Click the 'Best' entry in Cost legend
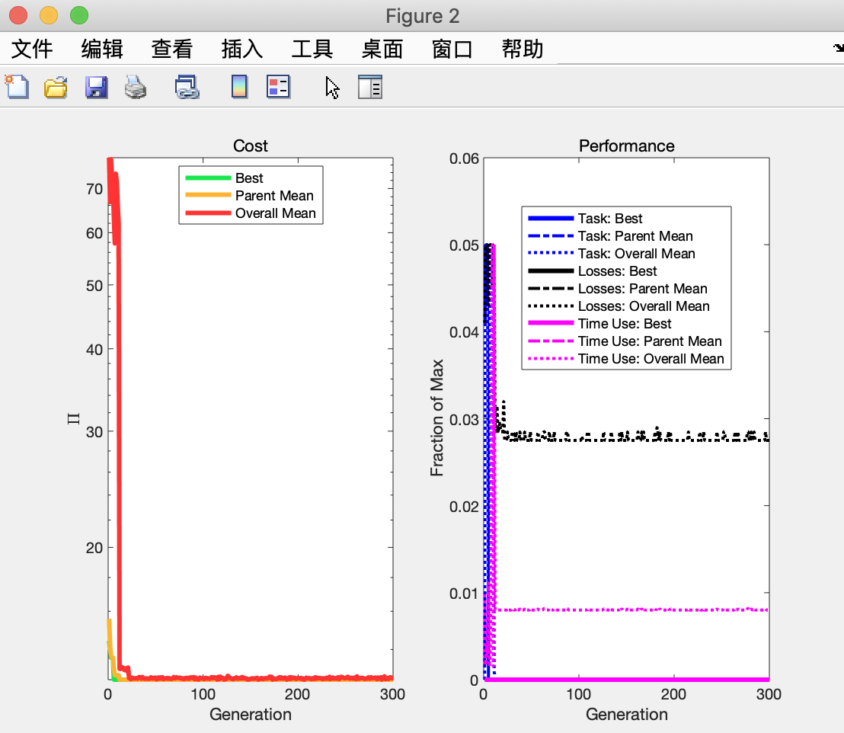 tap(249, 178)
